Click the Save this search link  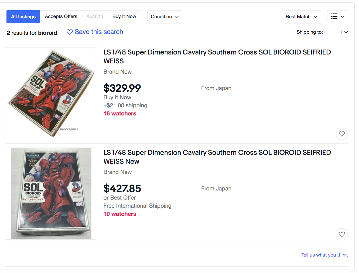pos(99,32)
